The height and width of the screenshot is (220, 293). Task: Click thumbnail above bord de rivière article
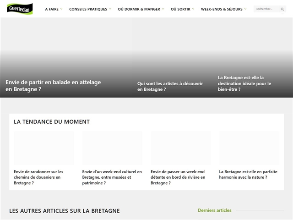tap(180, 148)
